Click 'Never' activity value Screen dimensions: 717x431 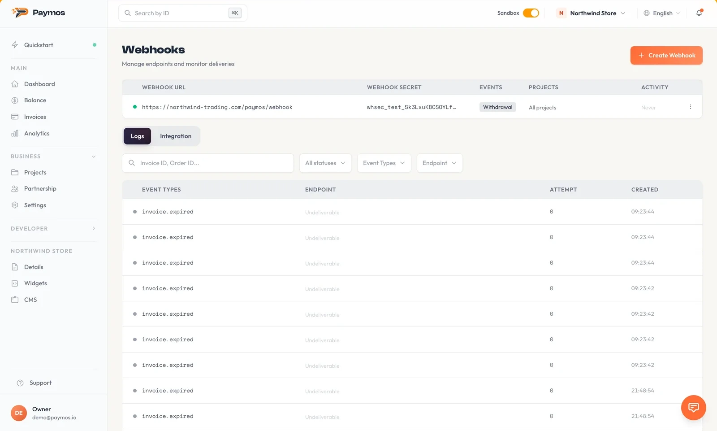pyautogui.click(x=648, y=108)
